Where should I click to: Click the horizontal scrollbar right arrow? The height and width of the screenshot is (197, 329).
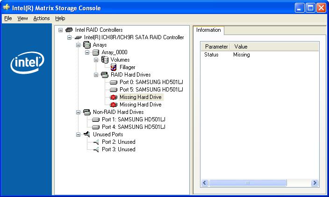click(315, 183)
